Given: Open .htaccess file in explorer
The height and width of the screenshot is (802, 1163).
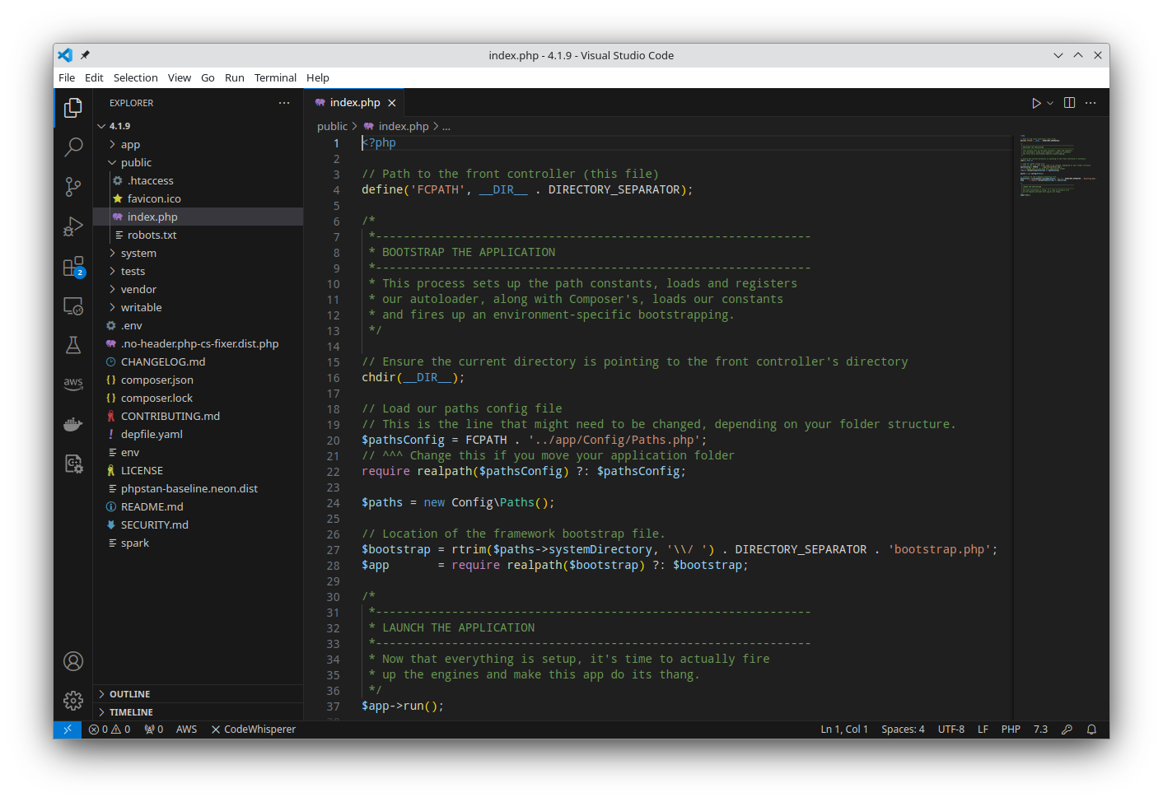Looking at the screenshot, I should [x=198, y=180].
